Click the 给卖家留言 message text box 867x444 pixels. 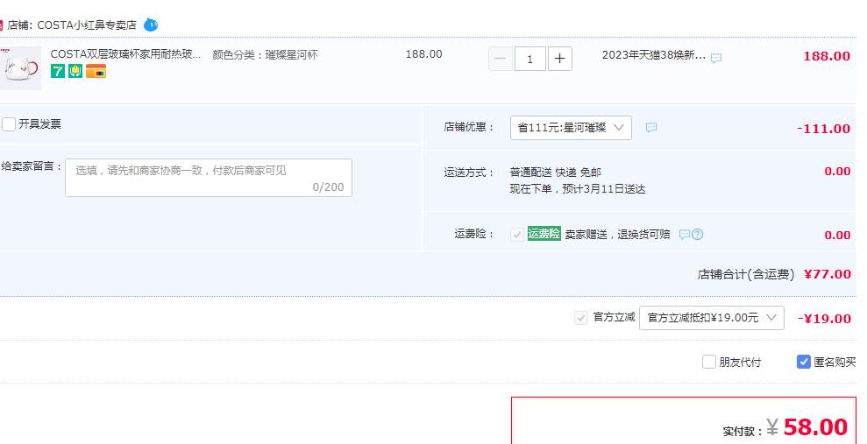209,178
